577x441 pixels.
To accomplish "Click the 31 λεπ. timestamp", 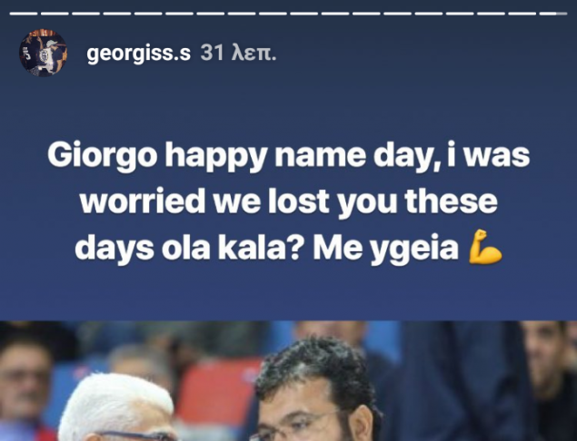I will point(238,53).
